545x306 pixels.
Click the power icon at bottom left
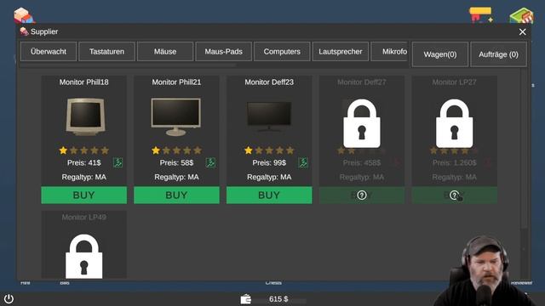[x=9, y=298]
